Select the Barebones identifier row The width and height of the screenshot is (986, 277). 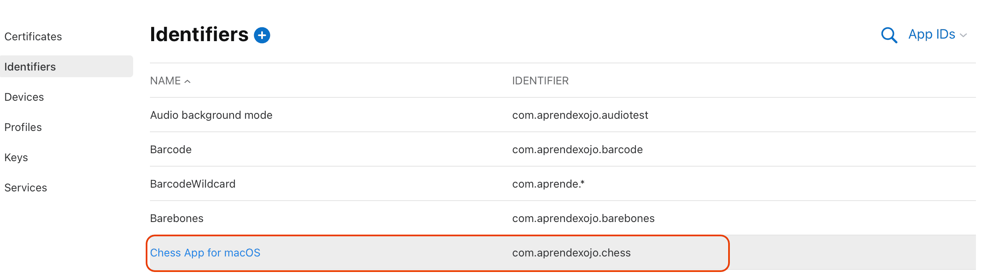point(177,218)
